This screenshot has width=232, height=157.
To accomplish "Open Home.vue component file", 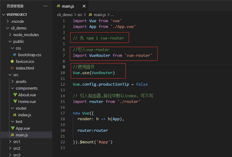I will pos(27,102).
